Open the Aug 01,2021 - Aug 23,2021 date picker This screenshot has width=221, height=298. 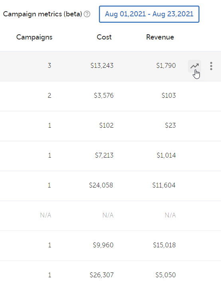coord(149,14)
